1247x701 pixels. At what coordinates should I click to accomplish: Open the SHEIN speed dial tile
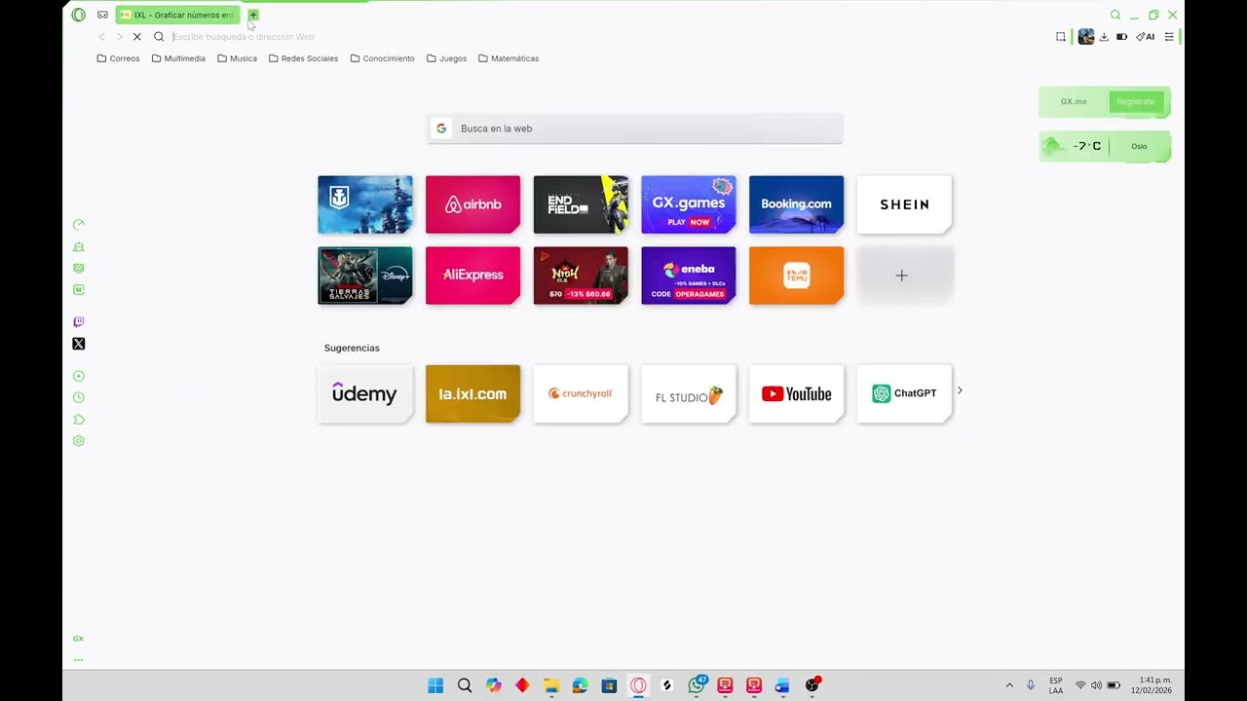(x=904, y=204)
